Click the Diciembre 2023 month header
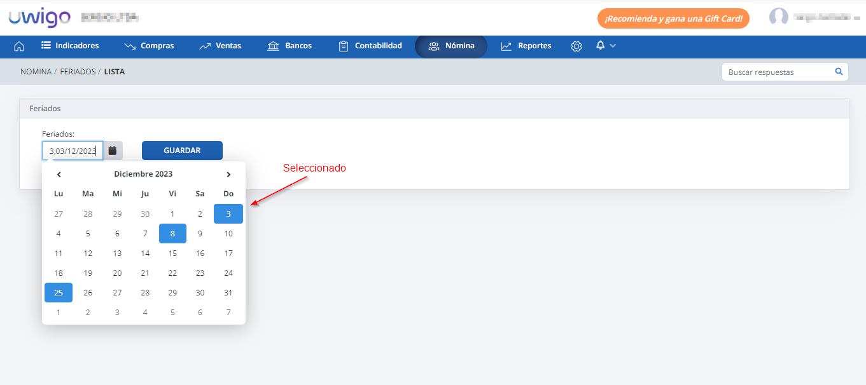Screen dimensions: 866x385 (x=143, y=174)
